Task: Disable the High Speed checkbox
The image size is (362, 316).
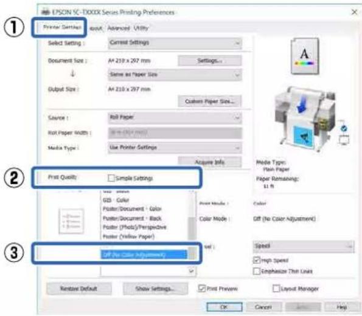Action: click(x=257, y=260)
